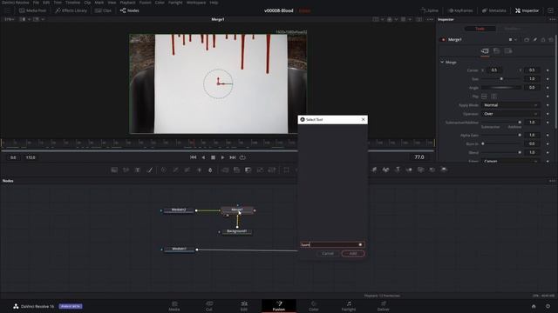The height and width of the screenshot is (313, 558).
Task: Add a Matte Control node from toolbar
Action: [248, 170]
